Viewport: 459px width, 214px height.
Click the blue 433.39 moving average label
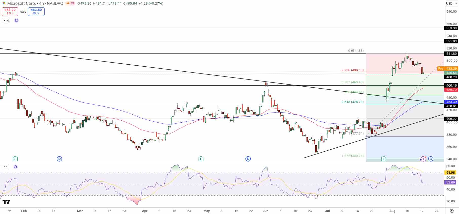tap(451, 102)
